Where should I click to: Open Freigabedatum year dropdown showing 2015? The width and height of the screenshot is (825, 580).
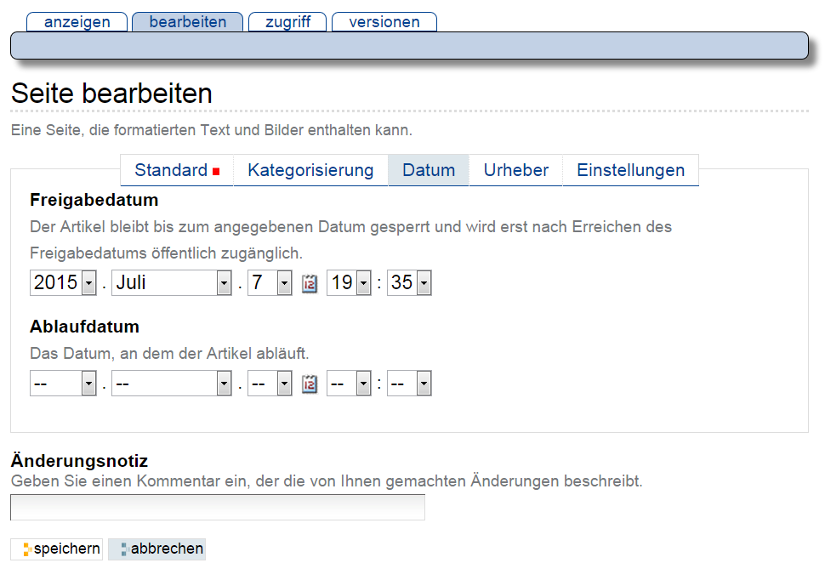pyautogui.click(x=63, y=282)
